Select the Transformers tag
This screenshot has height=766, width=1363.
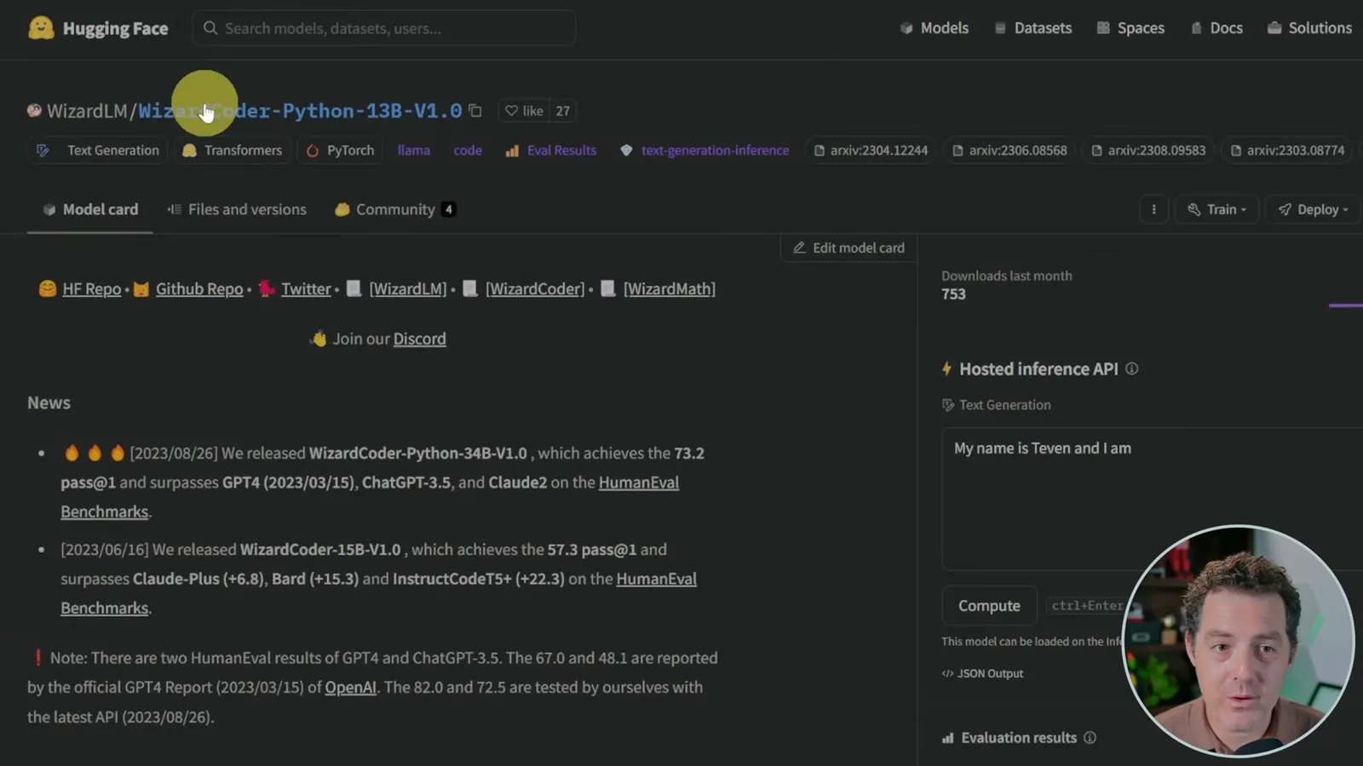[232, 151]
